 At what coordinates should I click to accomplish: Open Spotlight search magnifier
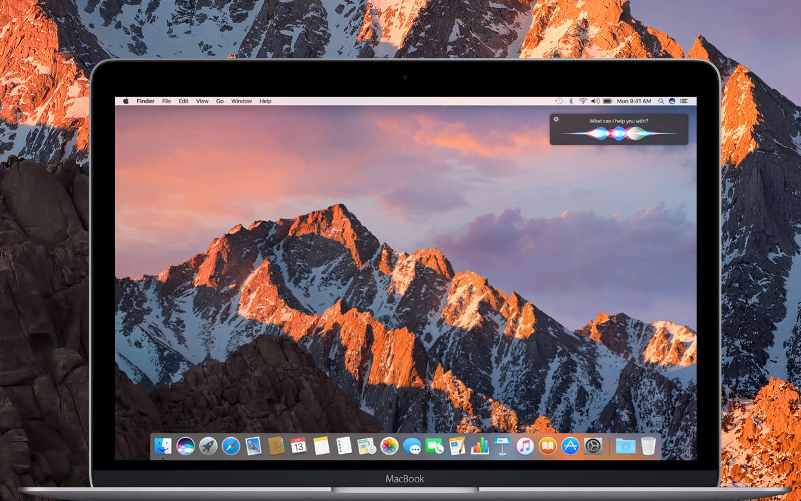point(661,101)
